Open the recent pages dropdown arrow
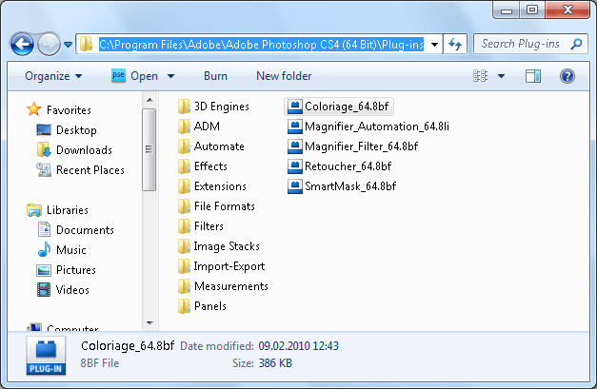Viewport: 597px width, 389px height. [x=69, y=45]
